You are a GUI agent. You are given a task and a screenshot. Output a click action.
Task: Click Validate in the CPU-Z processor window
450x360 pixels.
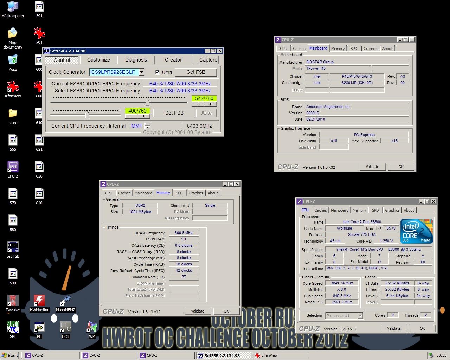pyautogui.click(x=394, y=328)
